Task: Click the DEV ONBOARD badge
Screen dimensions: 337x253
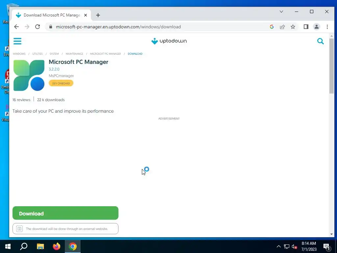Action: [61, 83]
